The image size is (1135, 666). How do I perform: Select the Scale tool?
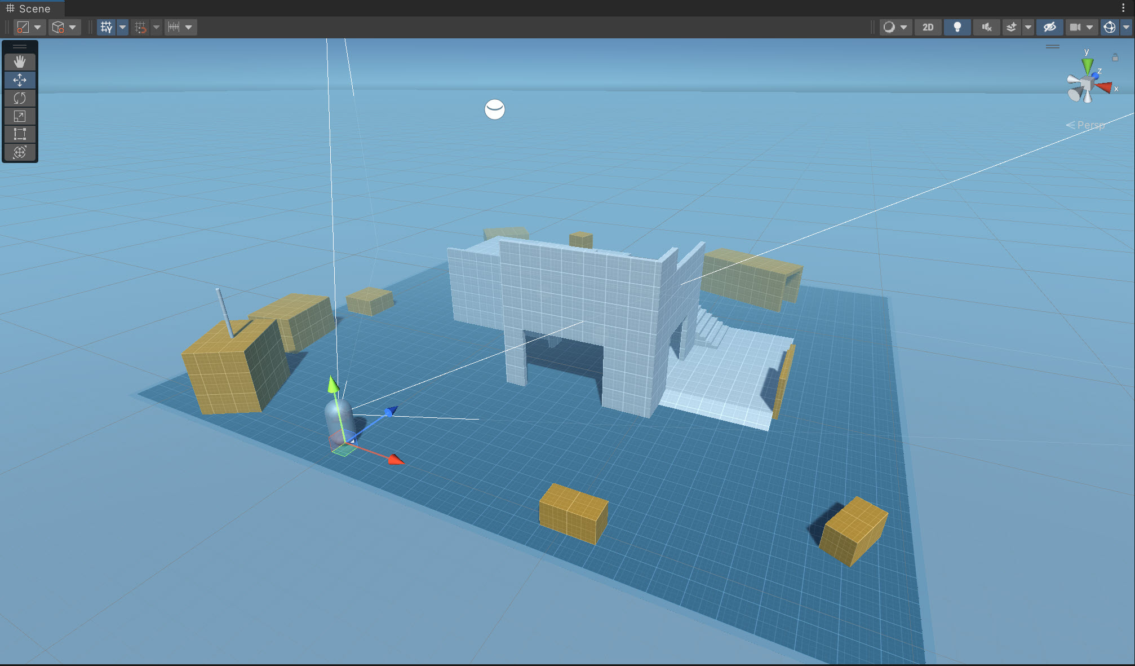click(20, 116)
